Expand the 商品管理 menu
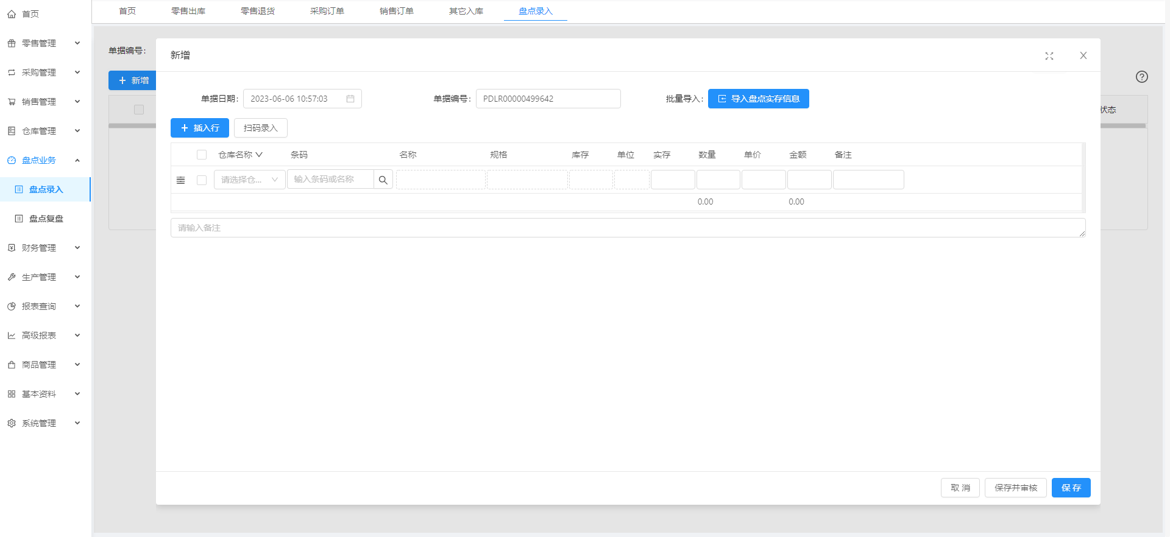 tap(77, 365)
